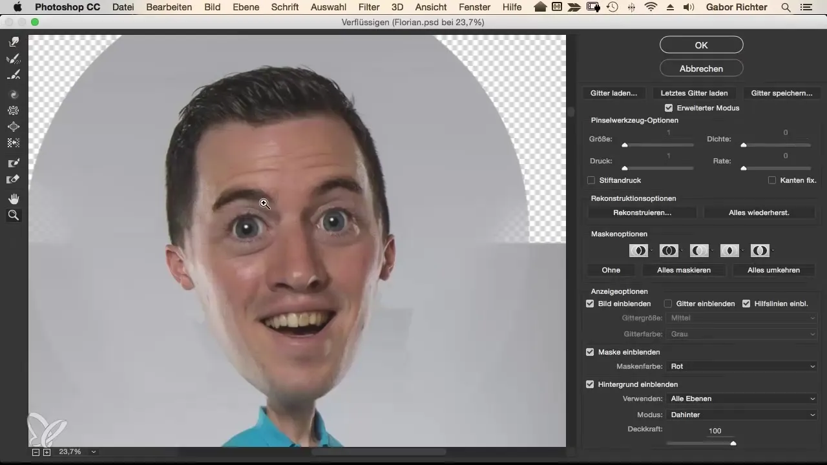Select the Bloat tool

pos(14,127)
